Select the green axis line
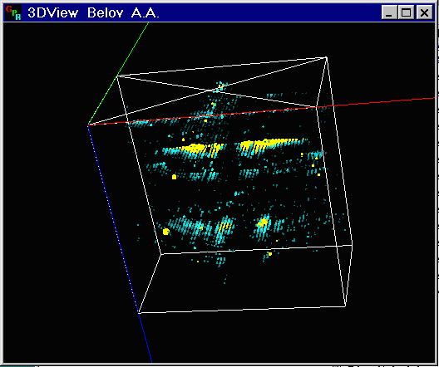 coord(118,74)
